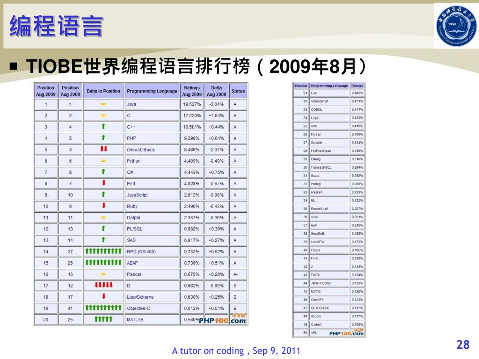Click the rating 0.485% beside Lua

pyautogui.click(x=357, y=93)
